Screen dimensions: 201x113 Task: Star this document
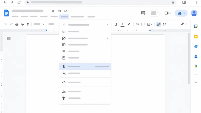pos(53,11)
